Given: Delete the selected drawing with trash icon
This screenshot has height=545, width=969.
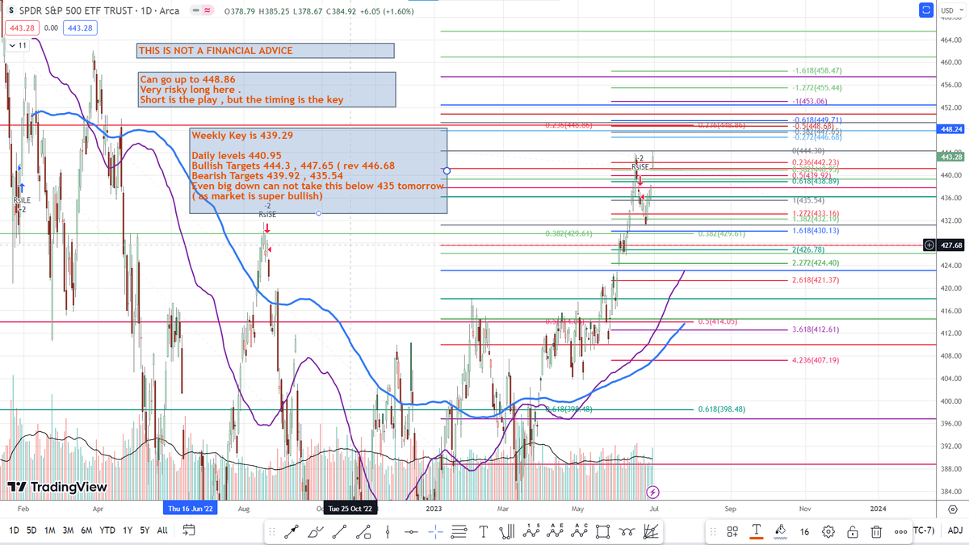Looking at the screenshot, I should pos(876,531).
